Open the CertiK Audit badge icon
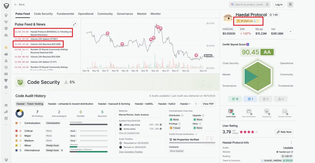 pos(231,112)
